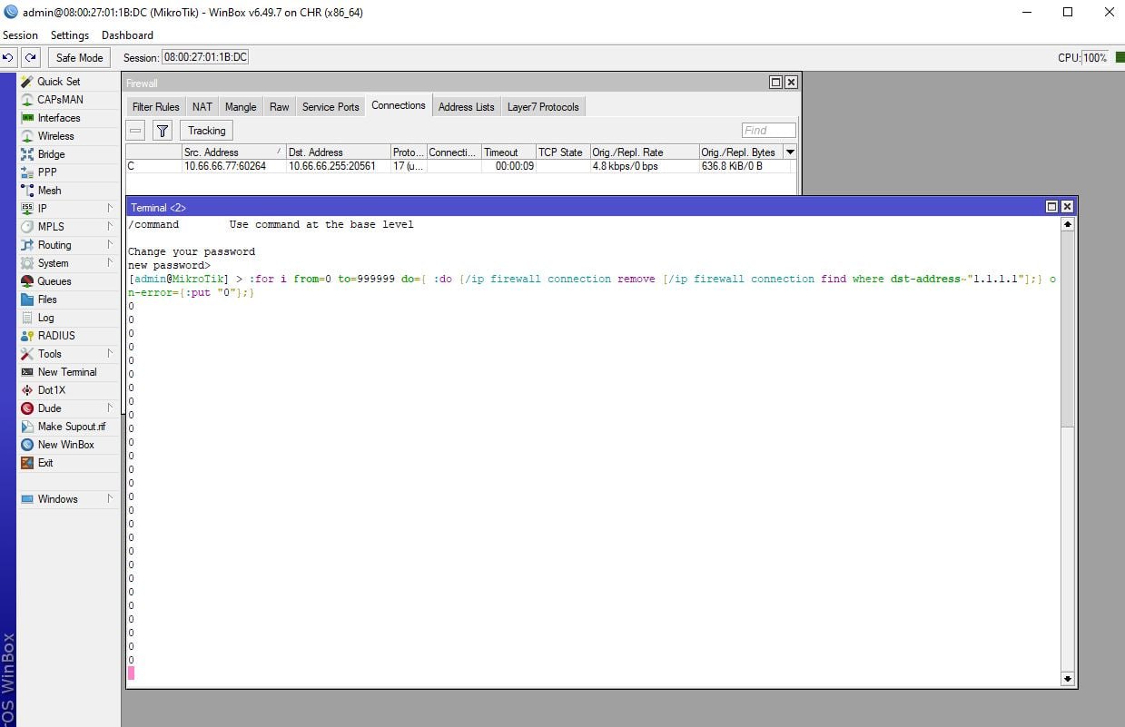Viewport: 1125px width, 727px height.
Task: Click the redo arrow icon
Action: tap(31, 57)
